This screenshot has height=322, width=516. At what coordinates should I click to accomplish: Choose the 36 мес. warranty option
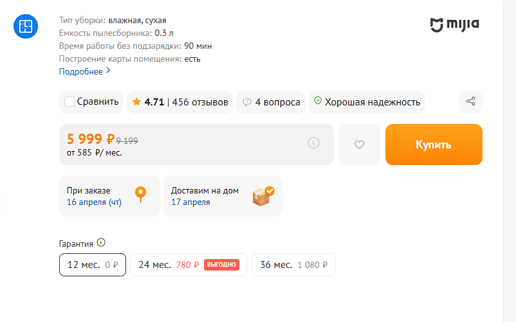pos(293,264)
